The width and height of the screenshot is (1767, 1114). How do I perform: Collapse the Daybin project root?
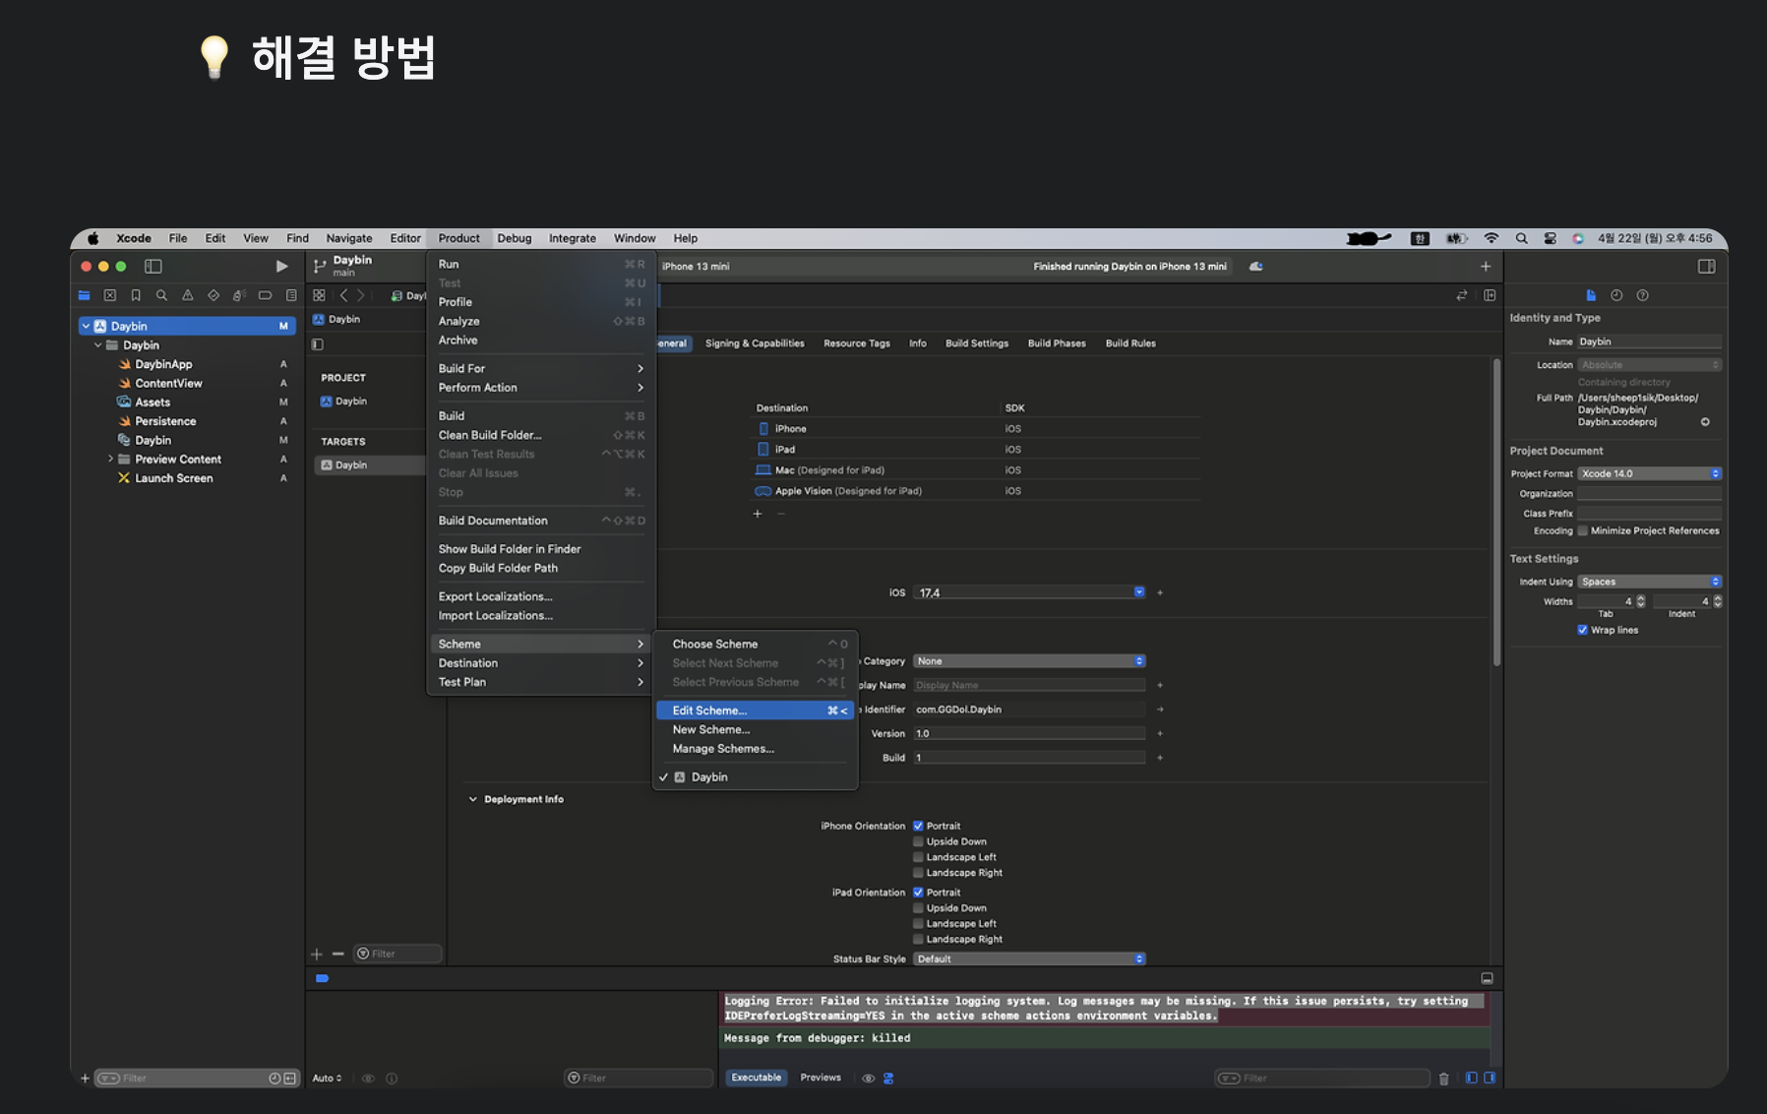86,326
